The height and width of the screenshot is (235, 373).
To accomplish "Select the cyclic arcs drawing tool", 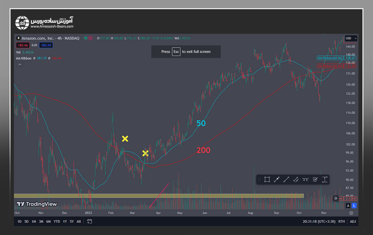I will pyautogui.click(x=306, y=180).
